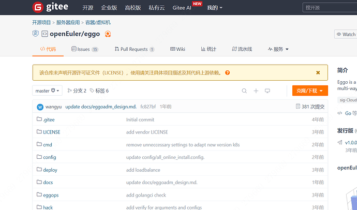Open the master branch dropdown

(48, 91)
